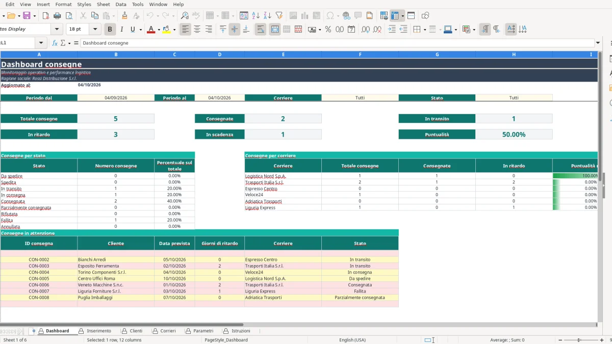The height and width of the screenshot is (344, 612).
Task: Switch to the Istruzioni sheet tab
Action: tap(237, 331)
